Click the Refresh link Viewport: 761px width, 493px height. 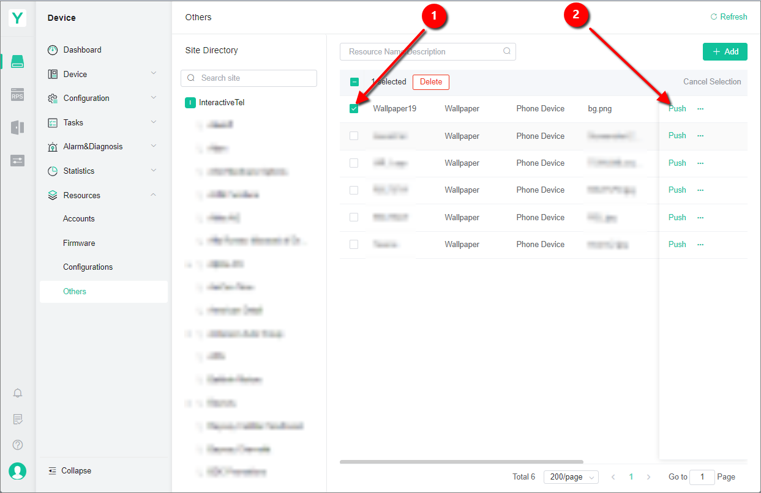point(729,17)
